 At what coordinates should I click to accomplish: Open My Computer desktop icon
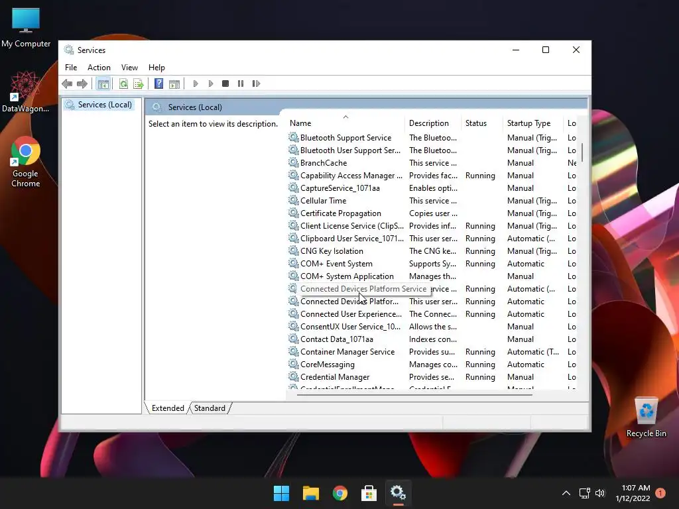pyautogui.click(x=26, y=27)
